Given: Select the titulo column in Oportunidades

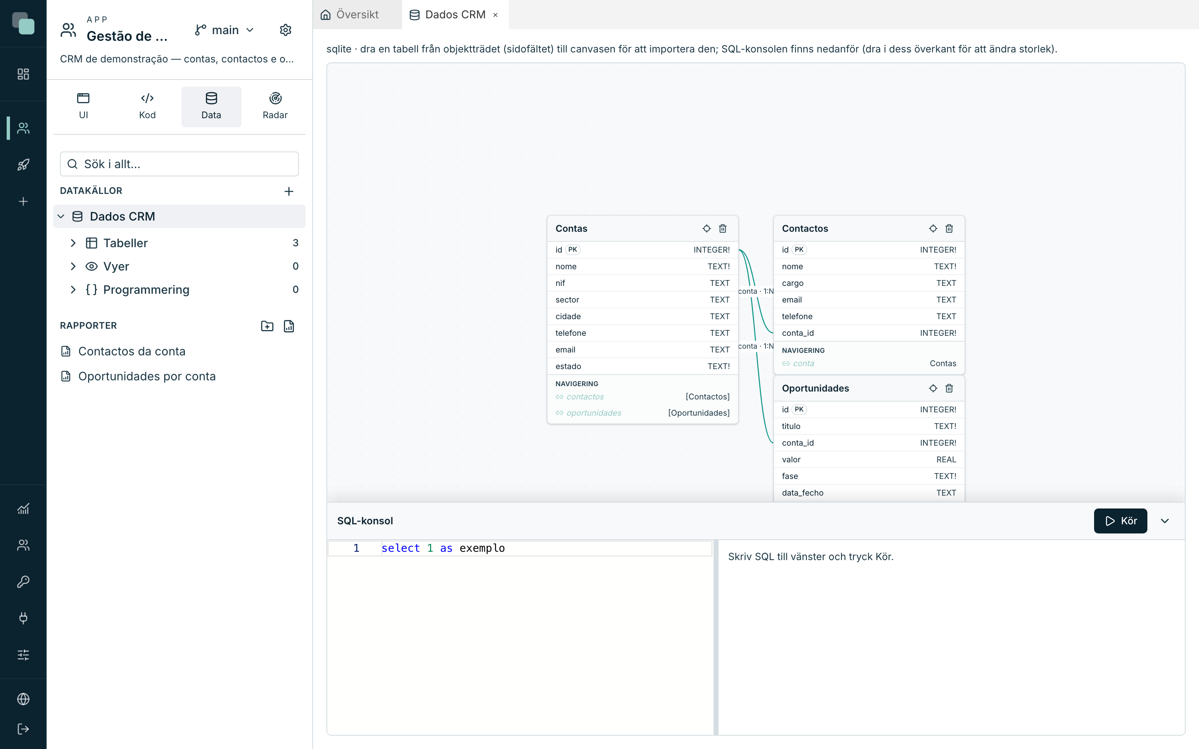Looking at the screenshot, I should tap(869, 427).
